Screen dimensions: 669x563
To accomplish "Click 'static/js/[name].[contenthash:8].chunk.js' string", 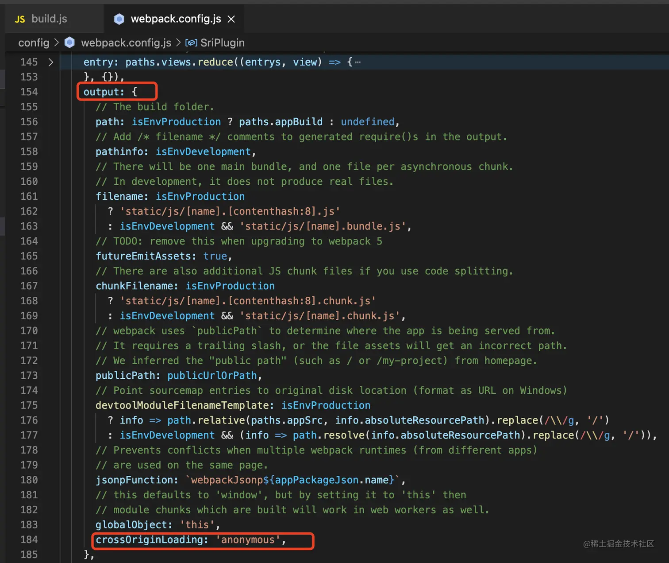I will (248, 301).
